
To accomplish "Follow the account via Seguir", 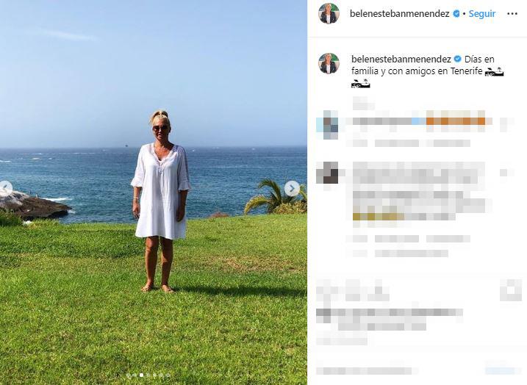I will (482, 13).
